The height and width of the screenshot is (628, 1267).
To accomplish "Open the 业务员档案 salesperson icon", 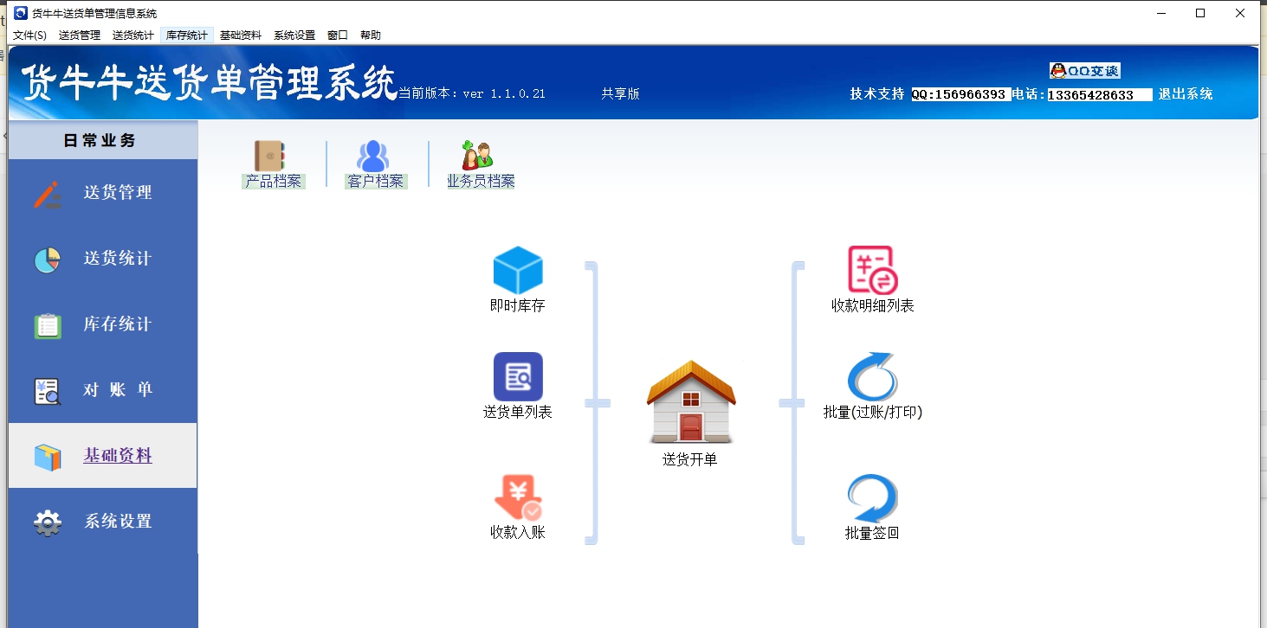I will point(476,156).
